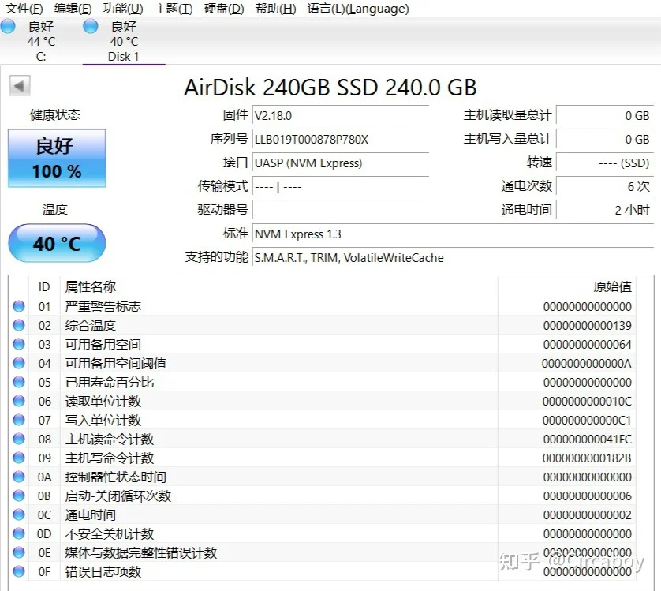The image size is (661, 591).
Task: Select the C: drive tab at 44 °C
Action: (41, 41)
